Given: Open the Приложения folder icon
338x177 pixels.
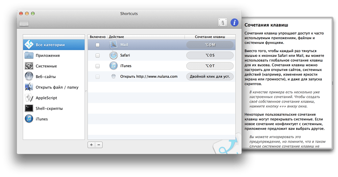Looking at the screenshot, I should coord(29,55).
